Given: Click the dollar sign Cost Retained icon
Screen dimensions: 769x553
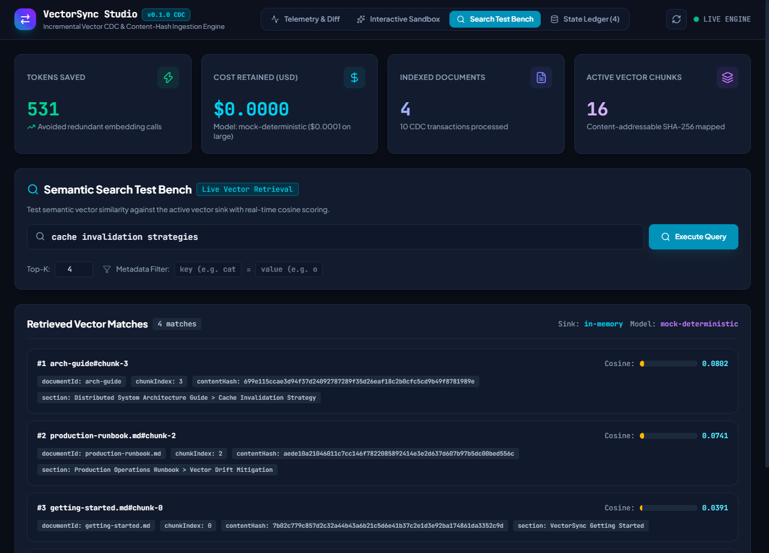Looking at the screenshot, I should point(354,78).
